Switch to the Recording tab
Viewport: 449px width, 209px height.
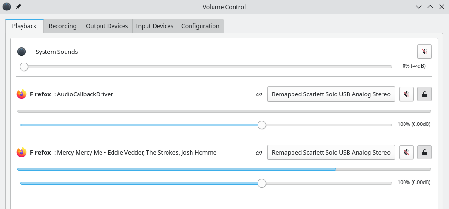62,26
